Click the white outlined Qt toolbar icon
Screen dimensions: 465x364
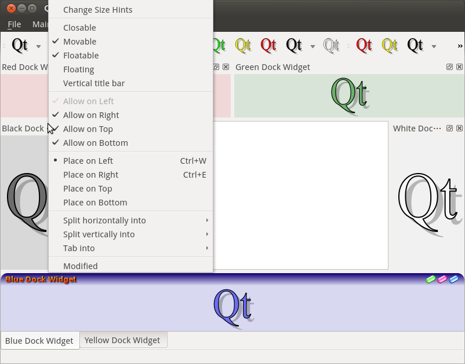331,46
